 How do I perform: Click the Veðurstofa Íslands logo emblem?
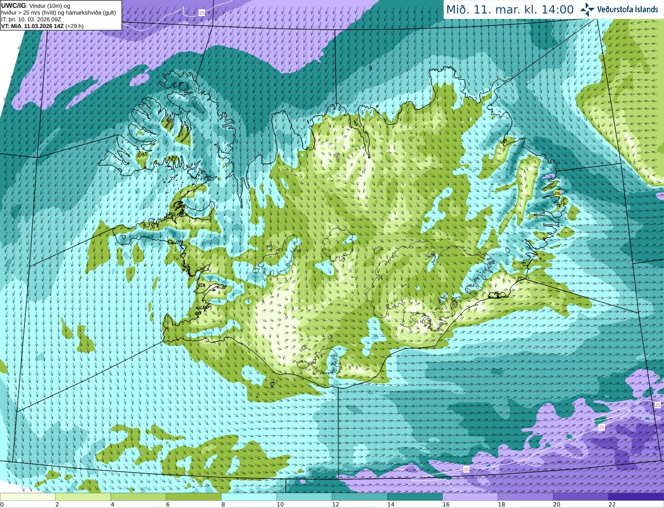[587, 9]
